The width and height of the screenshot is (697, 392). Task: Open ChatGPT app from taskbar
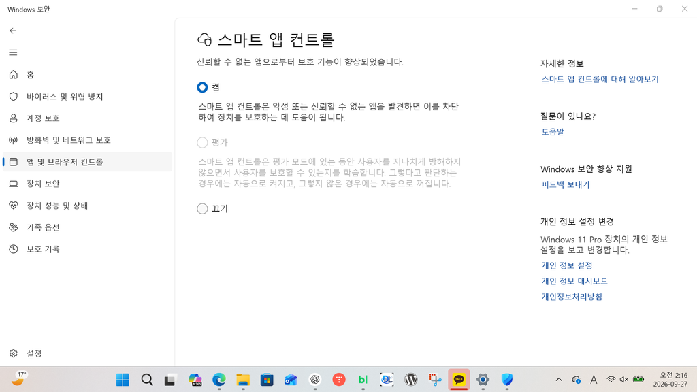click(314, 380)
